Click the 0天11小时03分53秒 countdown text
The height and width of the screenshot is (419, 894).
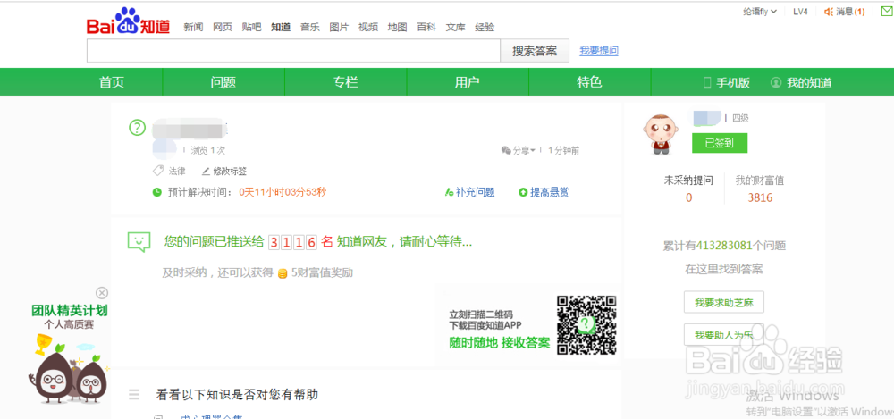[x=283, y=192]
